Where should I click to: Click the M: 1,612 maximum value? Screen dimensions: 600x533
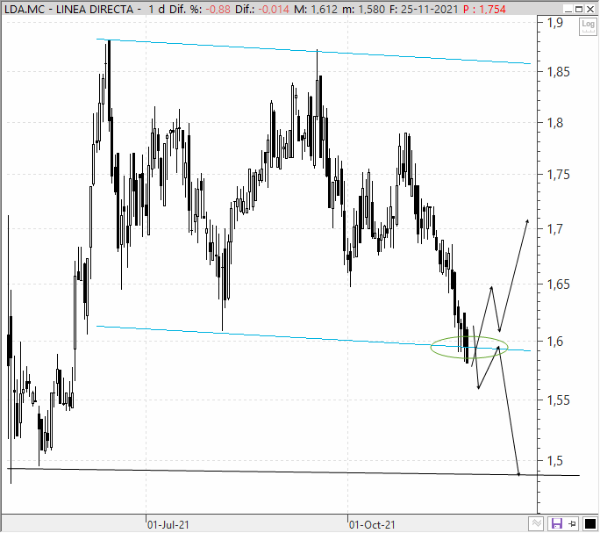tap(316, 9)
